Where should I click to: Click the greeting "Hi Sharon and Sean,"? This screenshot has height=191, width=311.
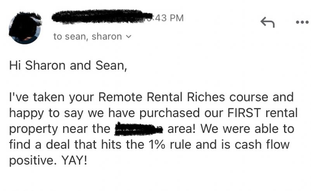click(68, 65)
